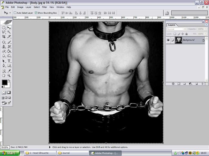
Task: Select the Slice tool
Action: [x=9, y=37]
